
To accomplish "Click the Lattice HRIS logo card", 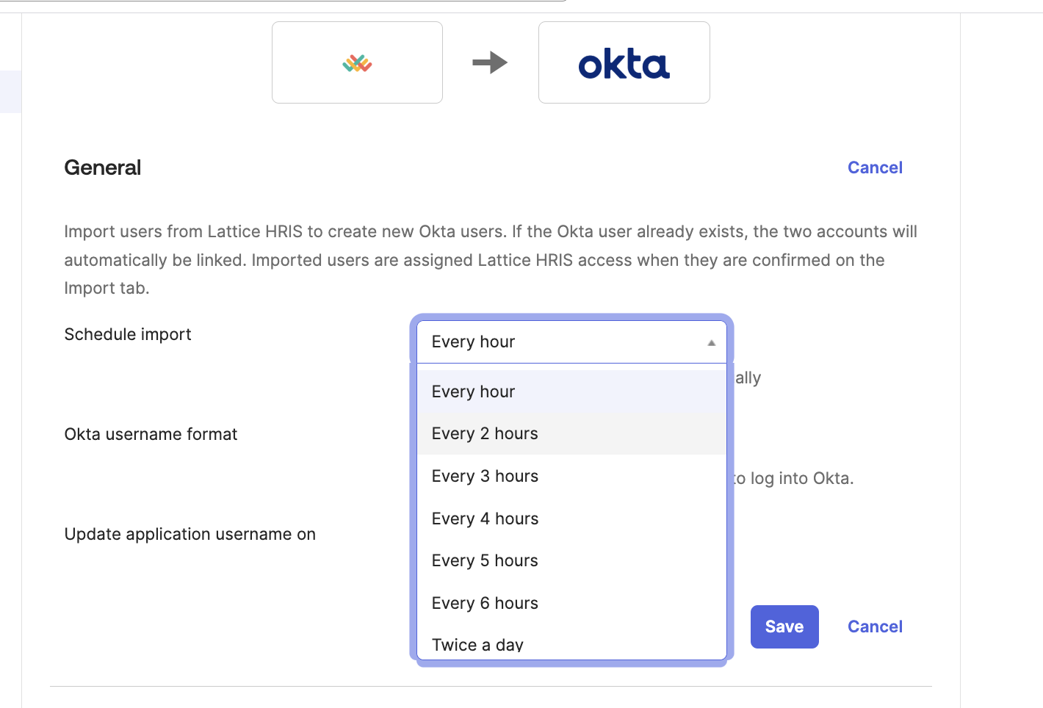I will tap(357, 62).
